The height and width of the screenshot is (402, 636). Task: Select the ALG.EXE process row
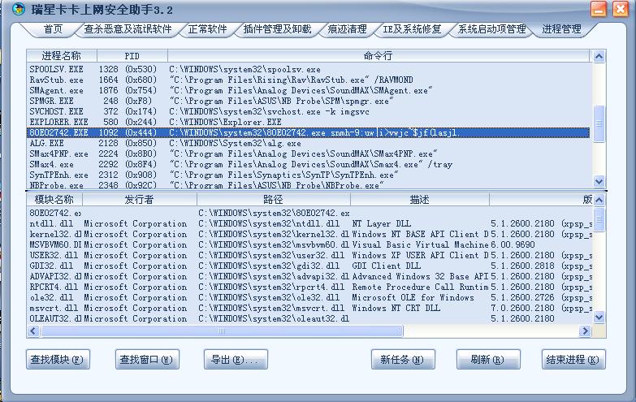(309, 143)
